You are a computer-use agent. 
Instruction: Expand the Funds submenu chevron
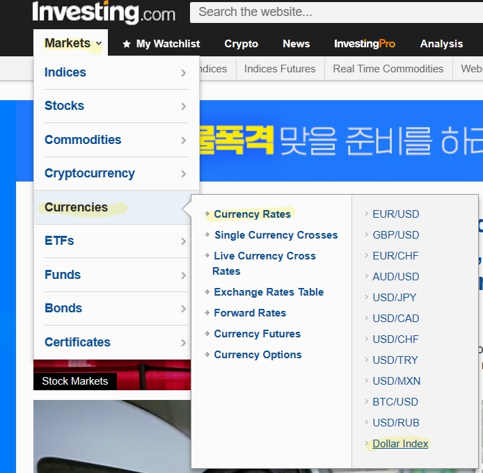pos(184,275)
